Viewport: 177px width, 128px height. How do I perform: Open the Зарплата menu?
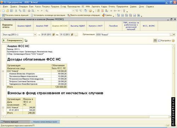tap(96, 7)
